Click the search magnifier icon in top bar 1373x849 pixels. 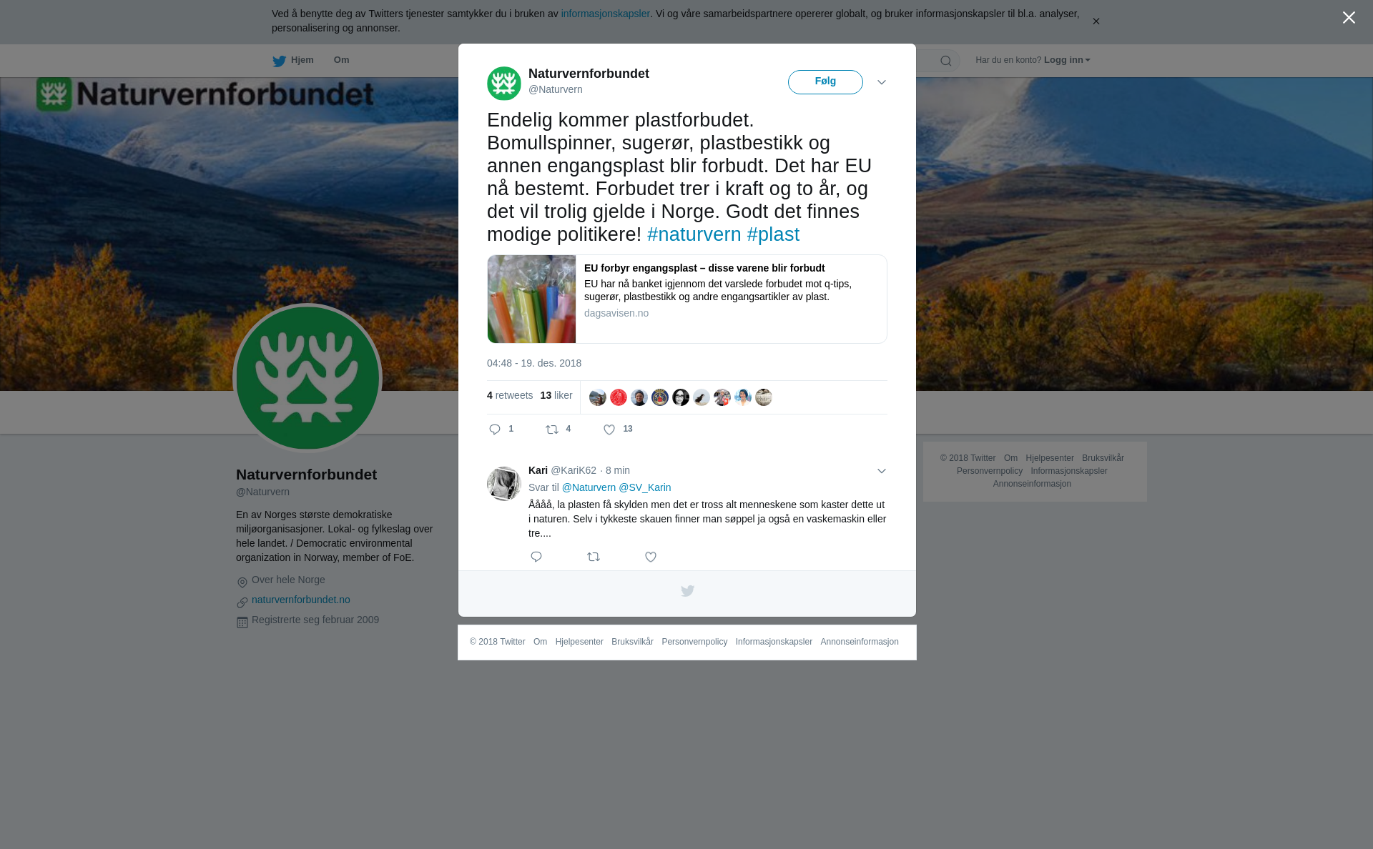(946, 61)
